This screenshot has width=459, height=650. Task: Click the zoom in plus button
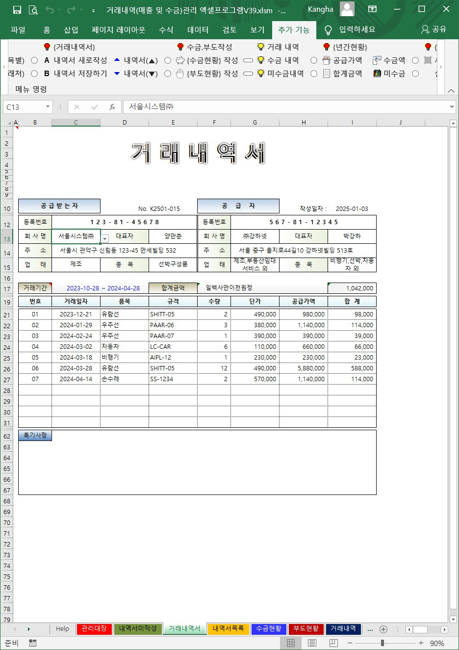coord(421,643)
